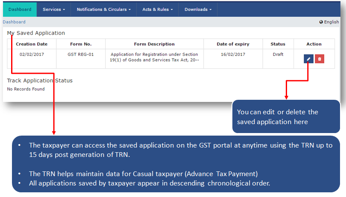Click the Dashboard breadcrumb link

pos(14,22)
